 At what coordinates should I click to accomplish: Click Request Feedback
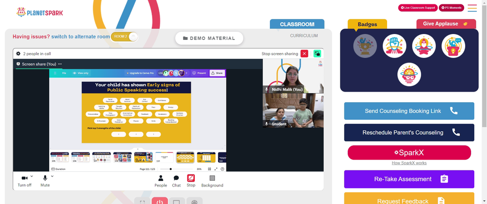pos(409,199)
